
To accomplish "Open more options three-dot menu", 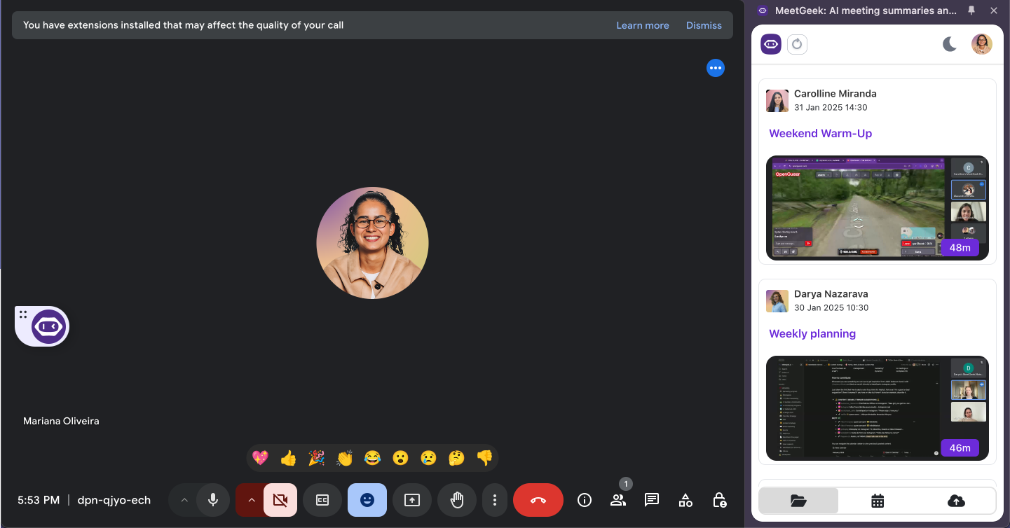I will [495, 500].
